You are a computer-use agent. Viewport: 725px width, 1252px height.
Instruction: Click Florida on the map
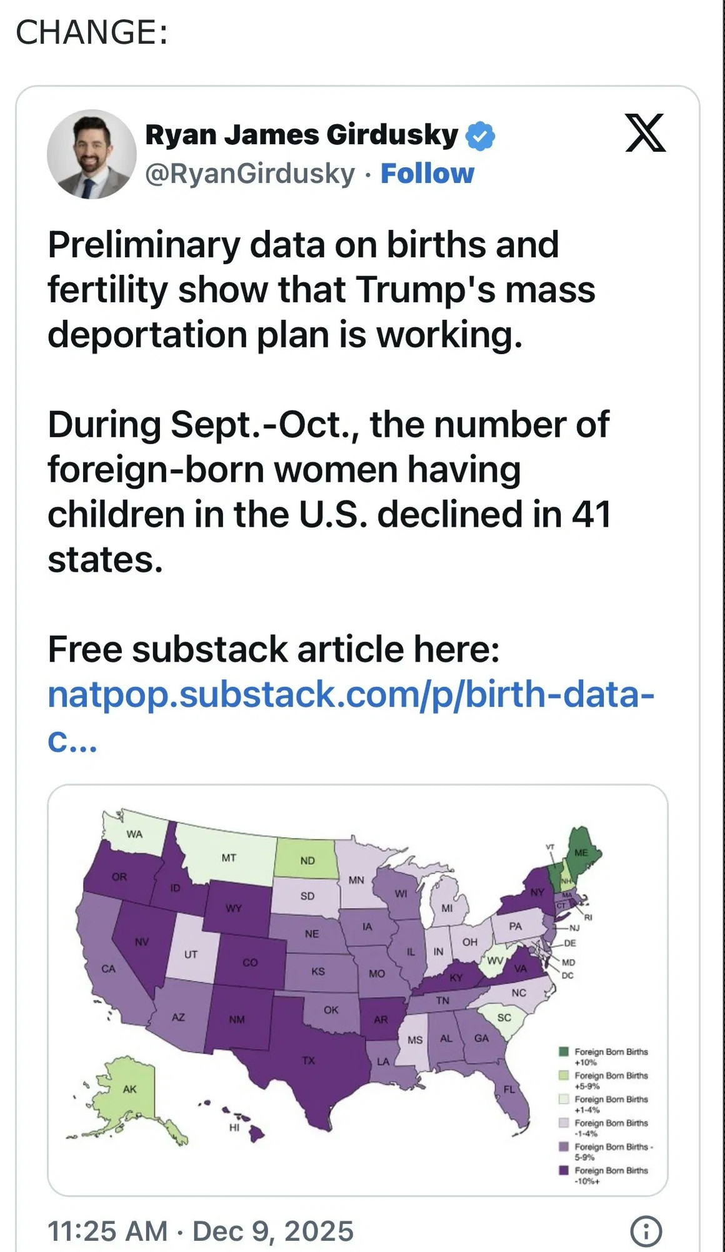[x=514, y=1091]
